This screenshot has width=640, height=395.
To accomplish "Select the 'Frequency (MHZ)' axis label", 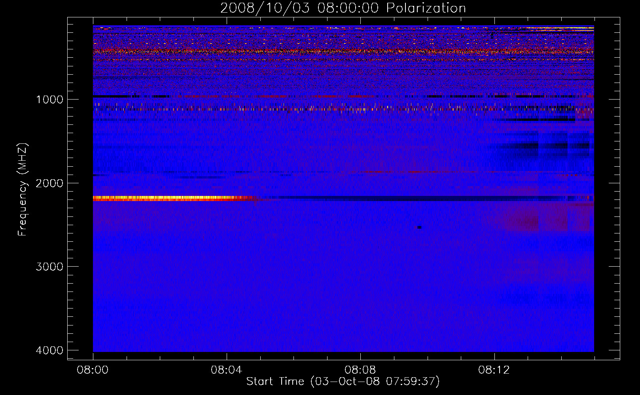I will click(23, 190).
